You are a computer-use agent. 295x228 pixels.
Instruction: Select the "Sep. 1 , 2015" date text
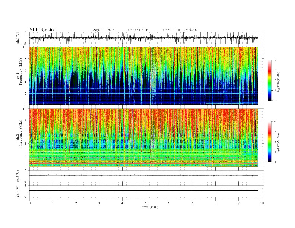[104, 30]
